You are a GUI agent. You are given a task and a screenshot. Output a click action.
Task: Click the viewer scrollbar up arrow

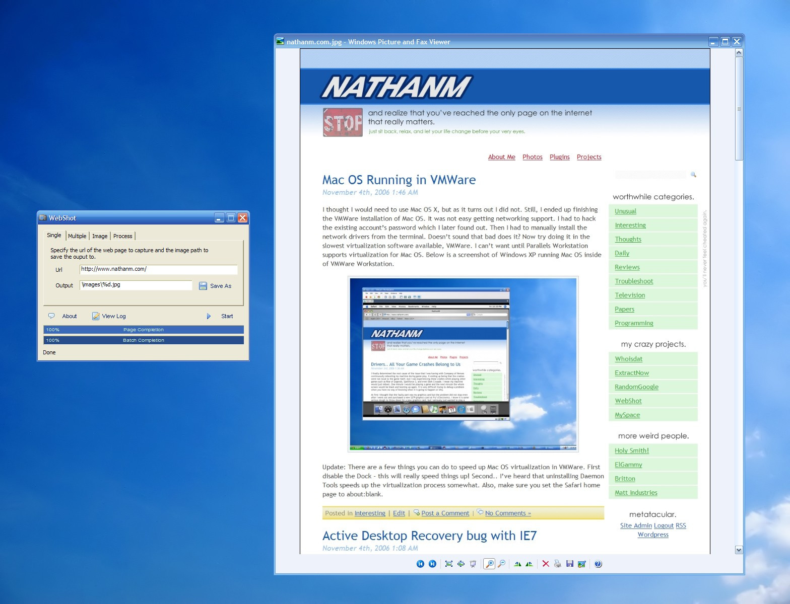(739, 53)
